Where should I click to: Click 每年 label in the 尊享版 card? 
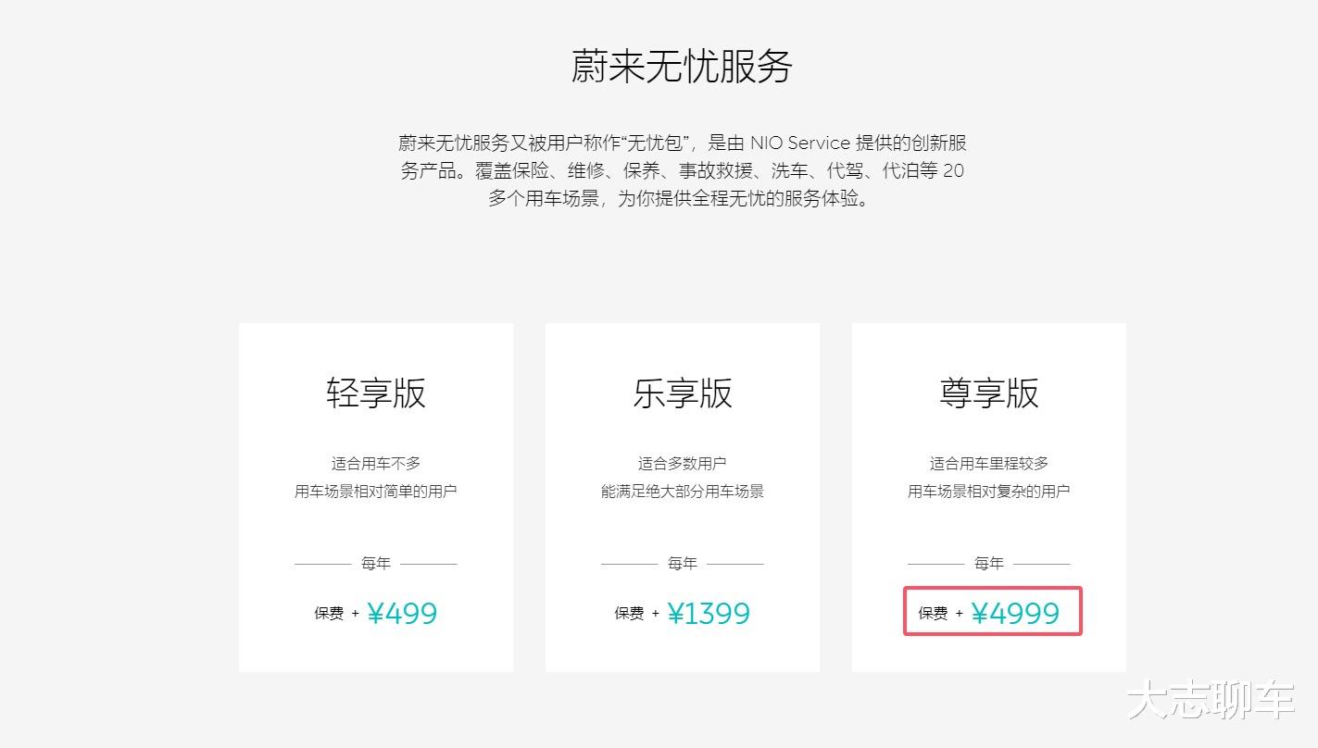pos(988,563)
